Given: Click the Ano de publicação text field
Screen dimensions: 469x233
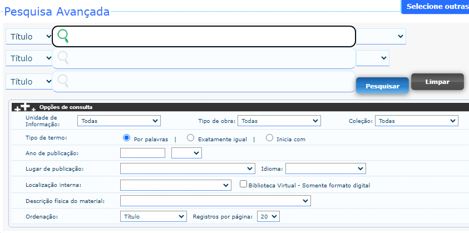Looking at the screenshot, I should [x=142, y=152].
